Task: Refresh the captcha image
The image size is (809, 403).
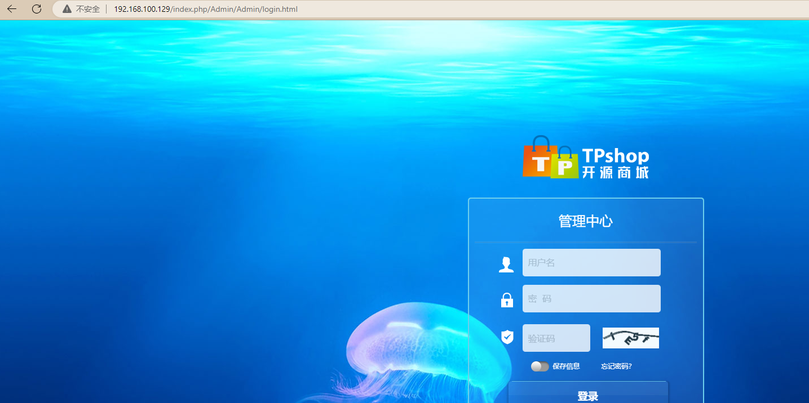Action: (x=630, y=338)
